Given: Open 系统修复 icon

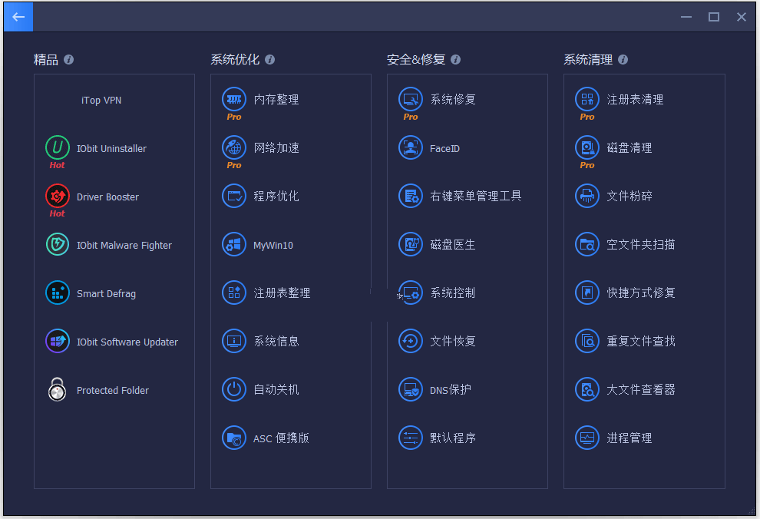Looking at the screenshot, I should coord(411,99).
